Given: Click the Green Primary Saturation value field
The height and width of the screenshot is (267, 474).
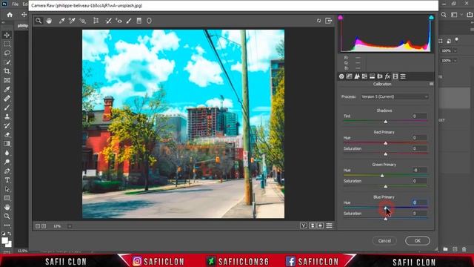Looking at the screenshot, I should click(x=420, y=181).
